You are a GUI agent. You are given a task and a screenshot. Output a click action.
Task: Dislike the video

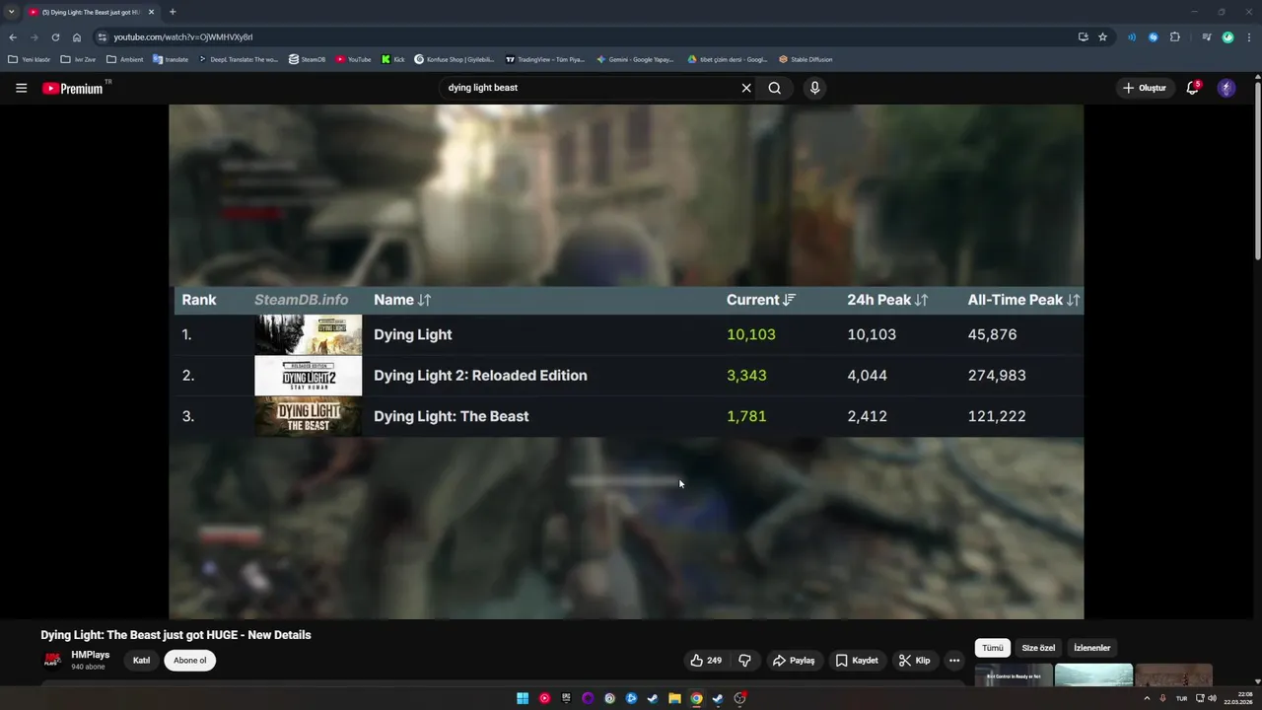coord(745,661)
